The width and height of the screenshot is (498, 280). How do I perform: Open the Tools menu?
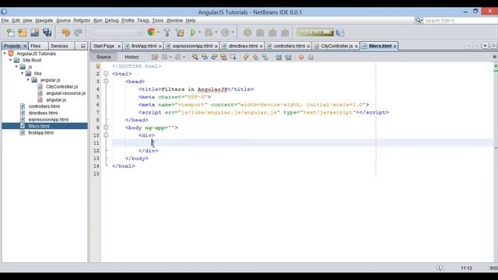click(x=157, y=20)
